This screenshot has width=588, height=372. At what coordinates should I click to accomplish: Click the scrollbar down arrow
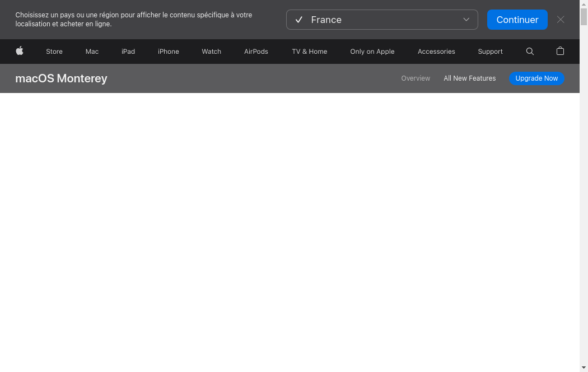[584, 368]
